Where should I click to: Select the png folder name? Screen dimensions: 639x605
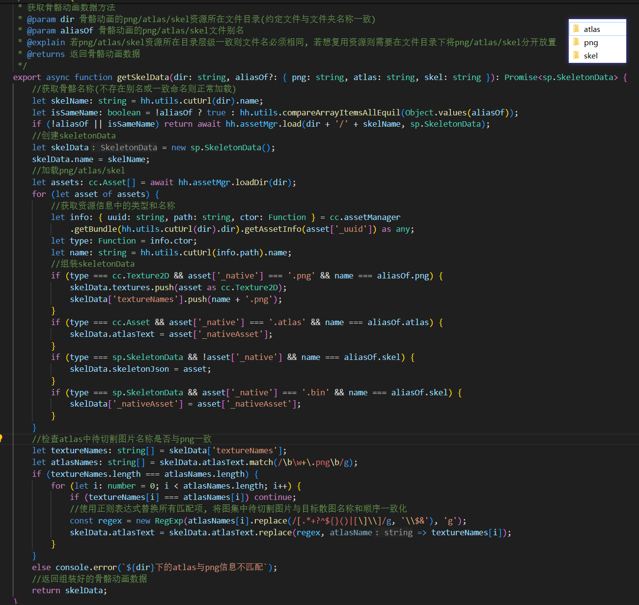click(x=591, y=43)
